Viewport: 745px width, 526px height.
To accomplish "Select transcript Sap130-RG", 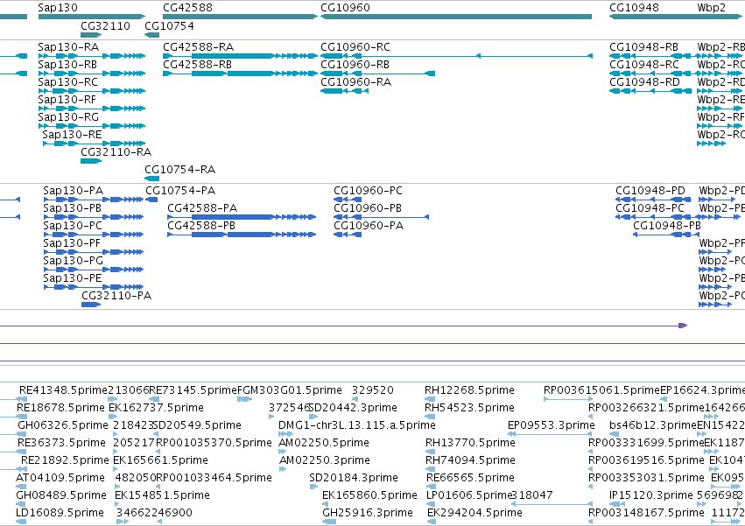I will [x=68, y=117].
